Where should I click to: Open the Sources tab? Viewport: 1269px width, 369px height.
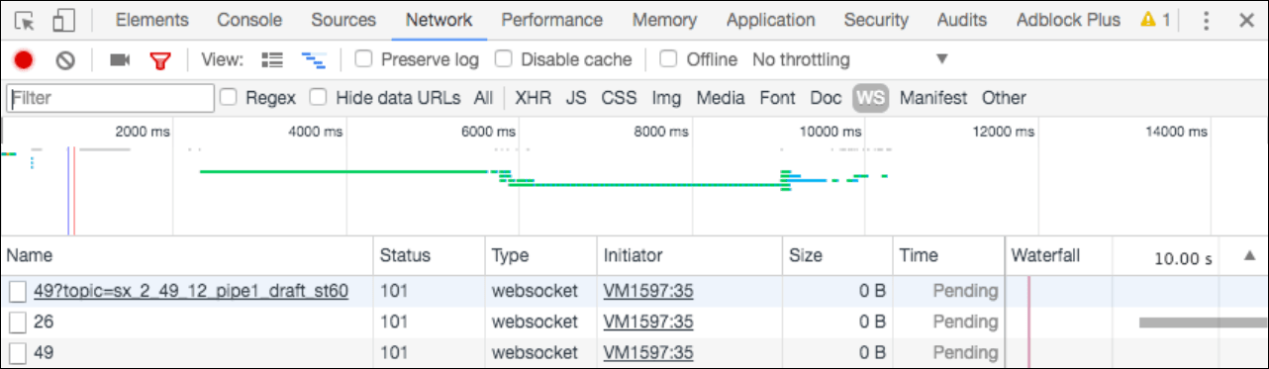point(343,20)
